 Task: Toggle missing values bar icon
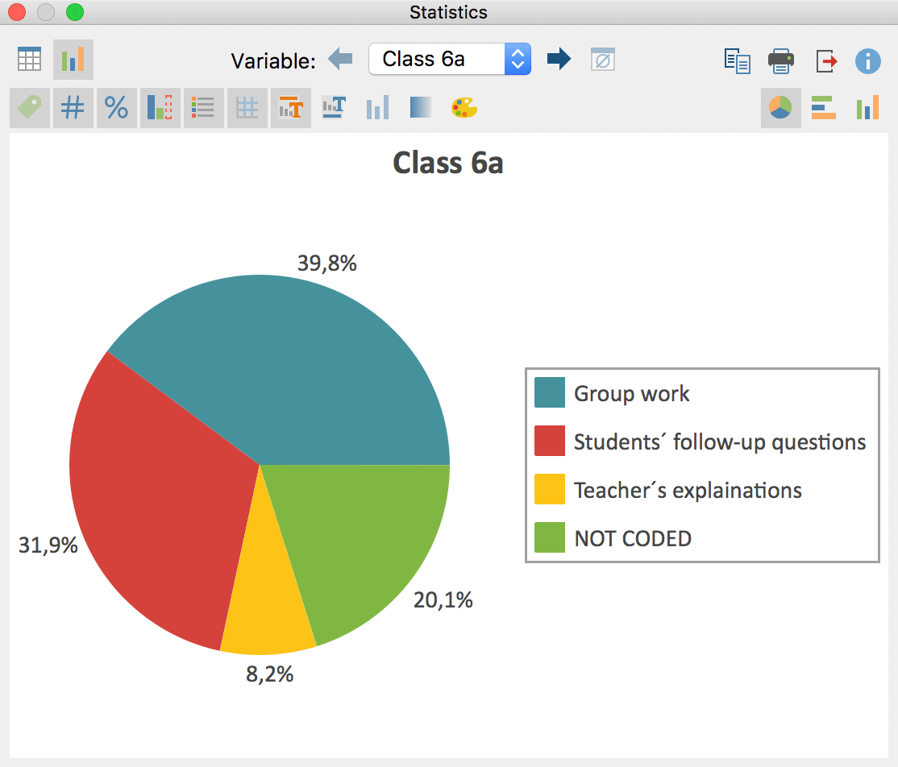click(x=160, y=108)
